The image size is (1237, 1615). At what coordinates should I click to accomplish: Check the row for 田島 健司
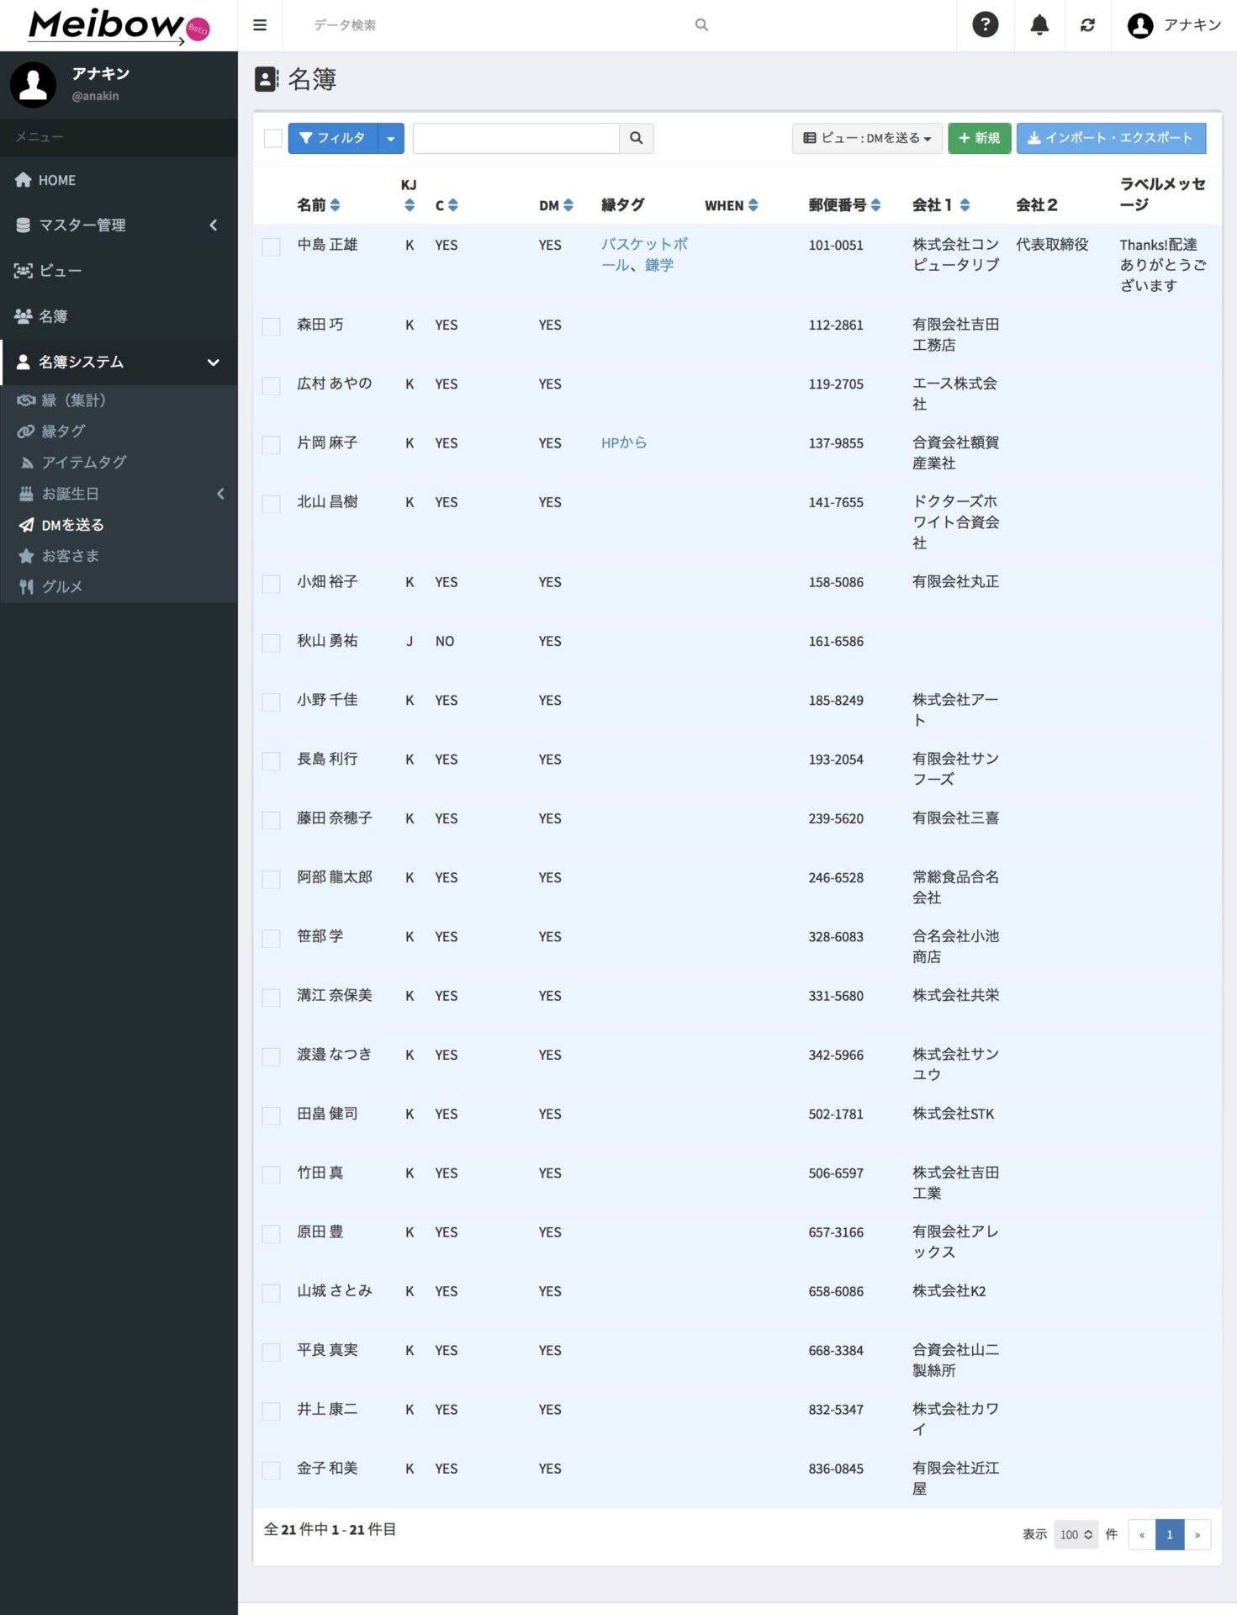point(271,1115)
